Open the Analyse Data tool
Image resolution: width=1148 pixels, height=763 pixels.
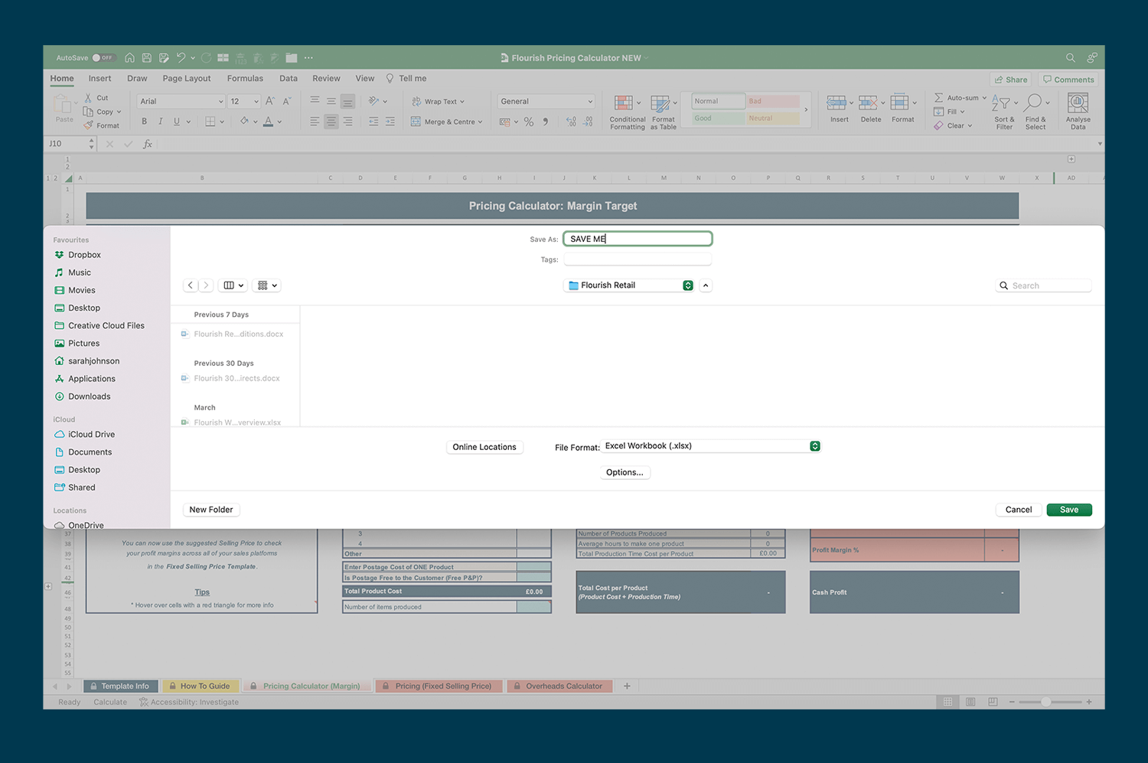(1078, 107)
